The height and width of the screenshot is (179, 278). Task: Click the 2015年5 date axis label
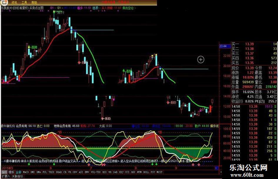[7, 168]
